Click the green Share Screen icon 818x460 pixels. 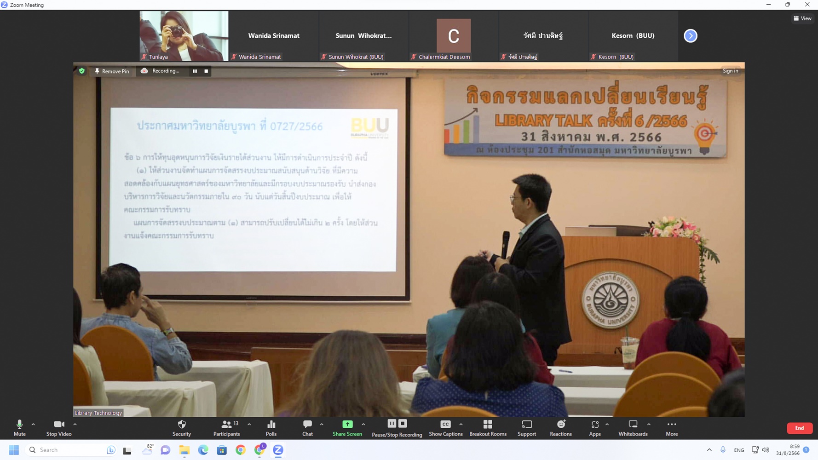[347, 424]
